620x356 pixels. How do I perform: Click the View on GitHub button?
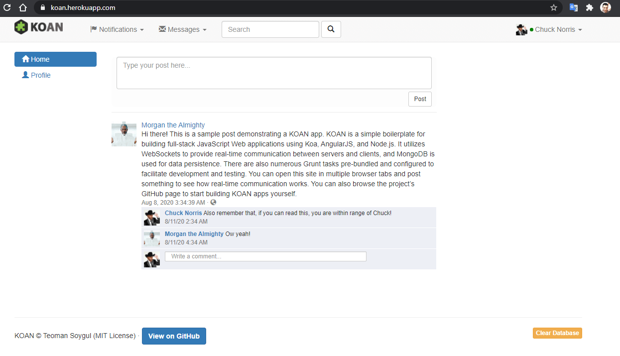click(174, 336)
